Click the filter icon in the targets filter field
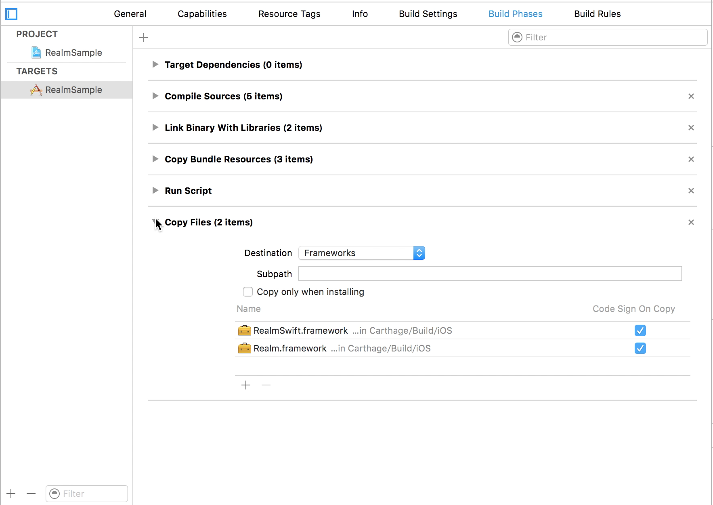Image resolution: width=713 pixels, height=505 pixels. pyautogui.click(x=55, y=494)
